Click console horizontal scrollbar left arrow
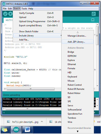 click(x=4, y=109)
